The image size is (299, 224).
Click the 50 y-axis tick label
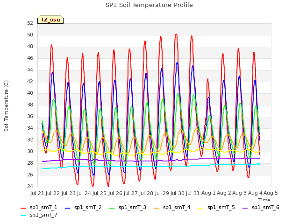(x=30, y=35)
